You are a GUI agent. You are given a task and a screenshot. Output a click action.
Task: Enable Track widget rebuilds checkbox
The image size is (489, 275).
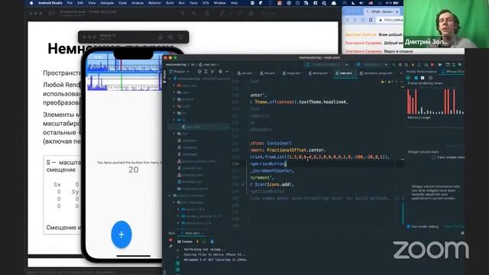433,157
